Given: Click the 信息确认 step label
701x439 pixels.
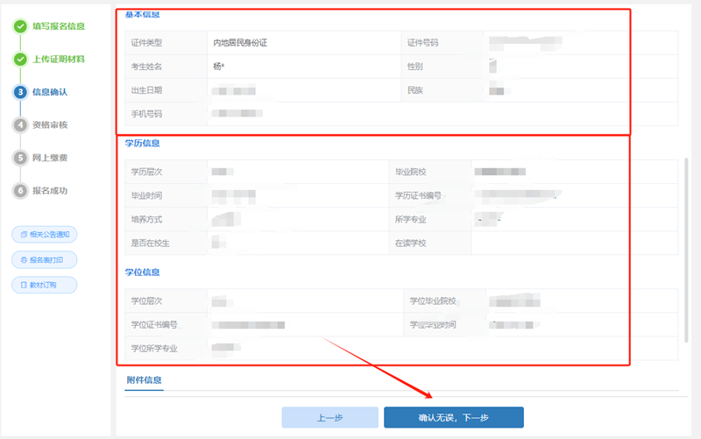Looking at the screenshot, I should 50,92.
